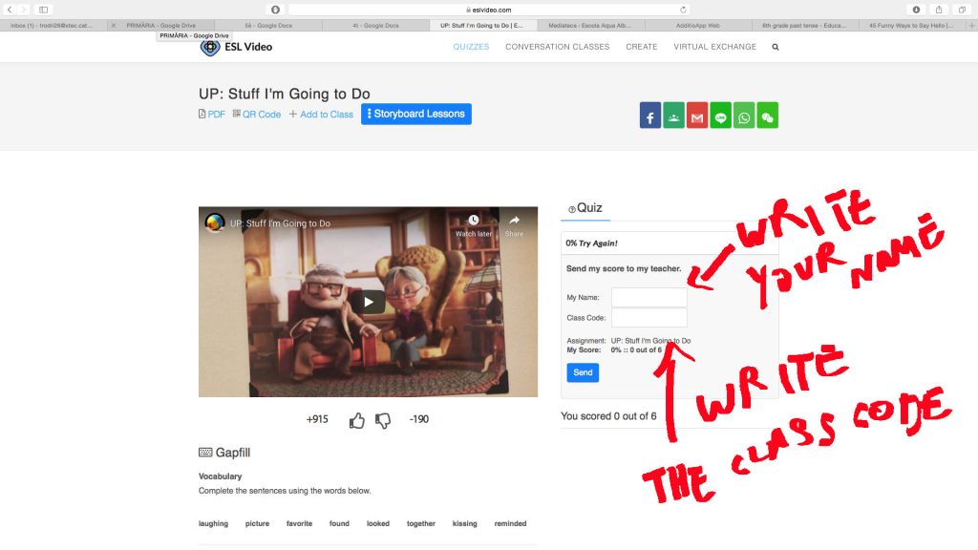Open the site search magnifier icon

click(x=775, y=47)
